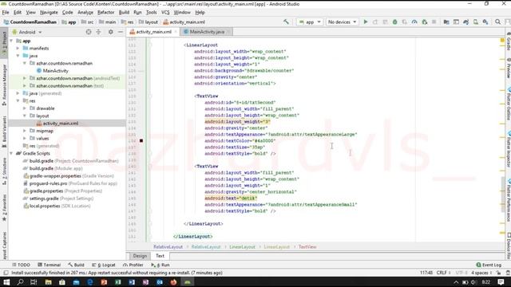
Task: Open Firefox on the taskbar
Action: pyautogui.click(x=173, y=282)
